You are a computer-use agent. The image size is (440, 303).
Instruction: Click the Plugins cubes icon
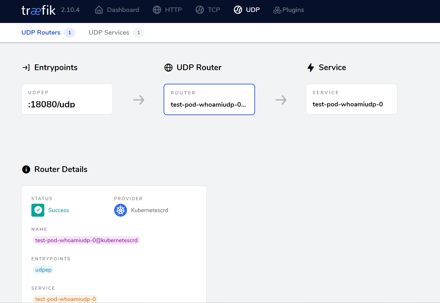277,10
